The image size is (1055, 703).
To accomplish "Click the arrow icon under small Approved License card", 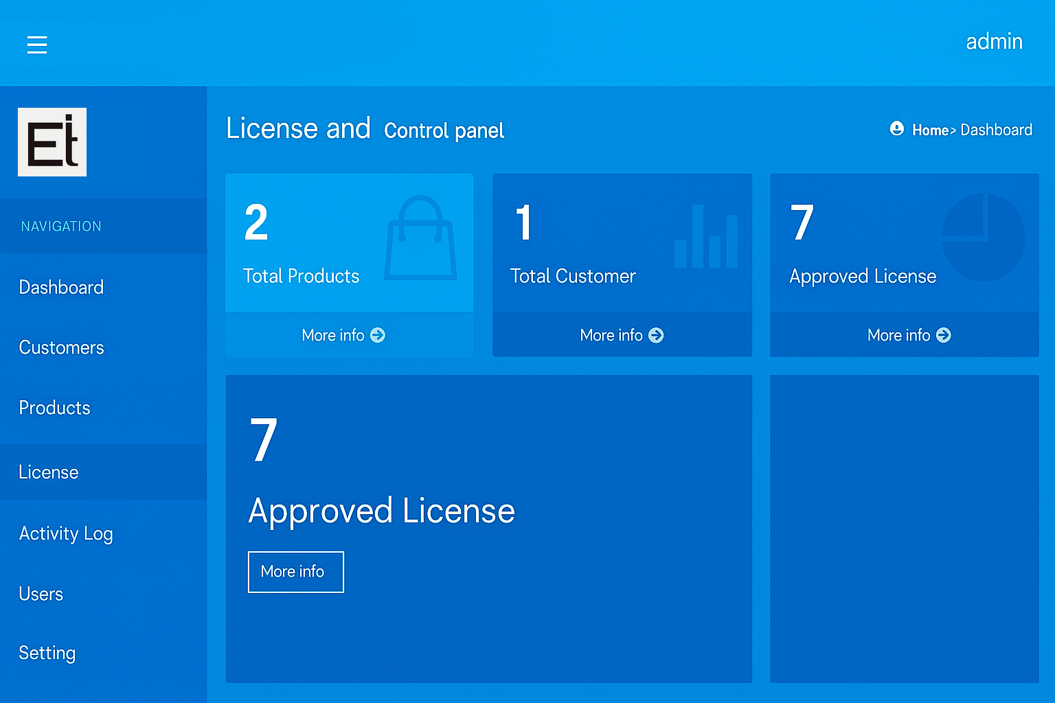I will tap(944, 335).
